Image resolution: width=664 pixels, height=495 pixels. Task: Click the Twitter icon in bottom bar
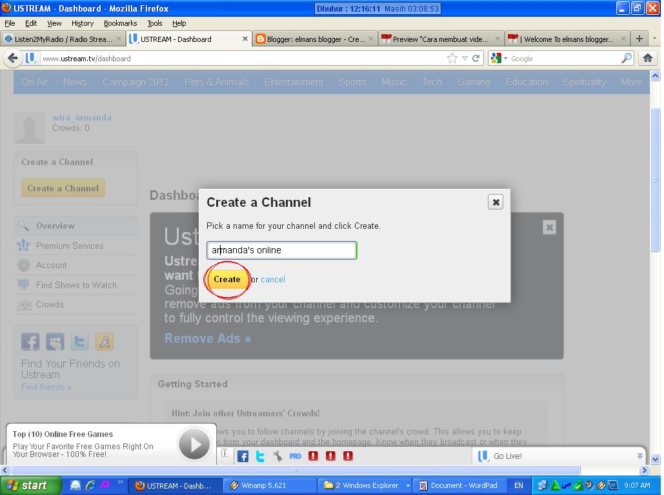(260, 456)
